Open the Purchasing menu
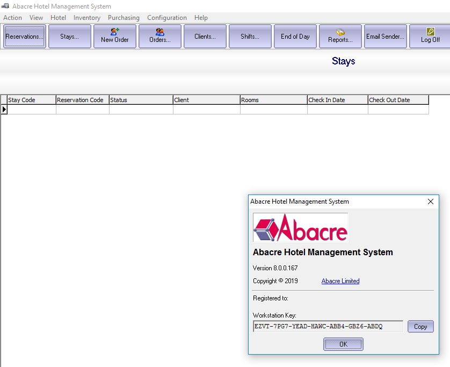Screen dimensions: 450x367 point(124,18)
